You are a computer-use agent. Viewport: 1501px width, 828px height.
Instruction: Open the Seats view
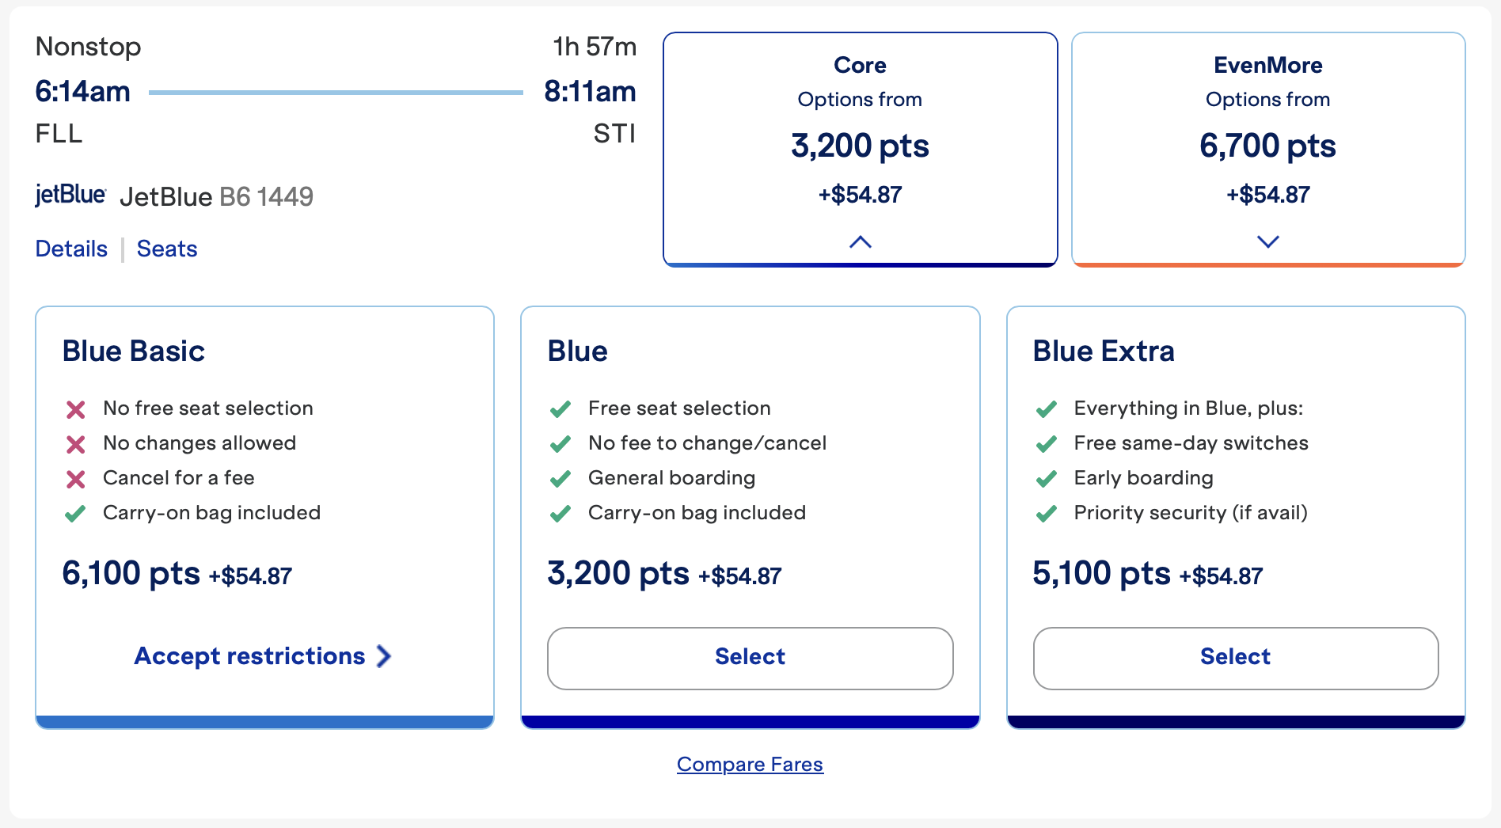point(167,248)
